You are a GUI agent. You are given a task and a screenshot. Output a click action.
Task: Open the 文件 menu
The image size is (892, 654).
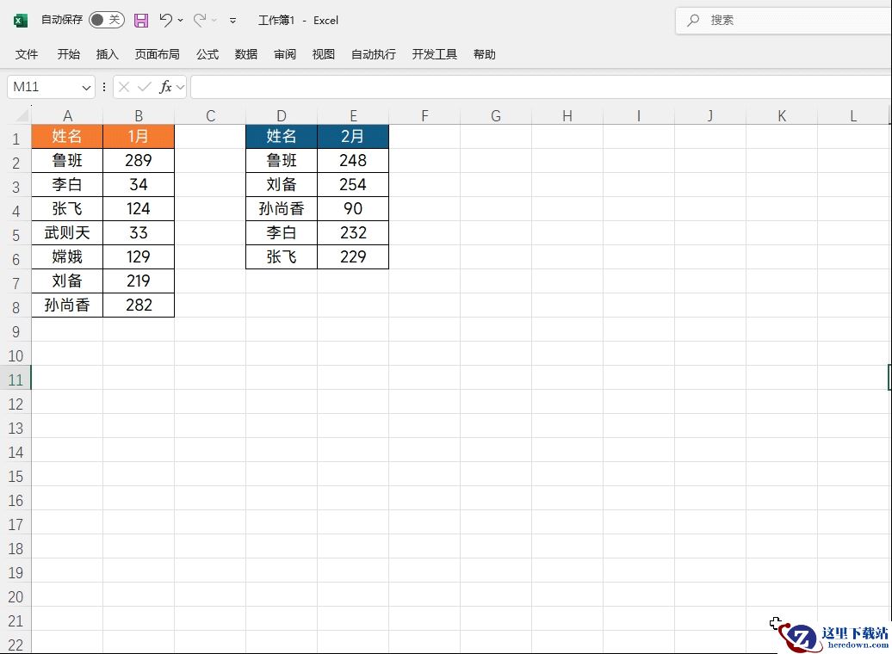tap(27, 54)
